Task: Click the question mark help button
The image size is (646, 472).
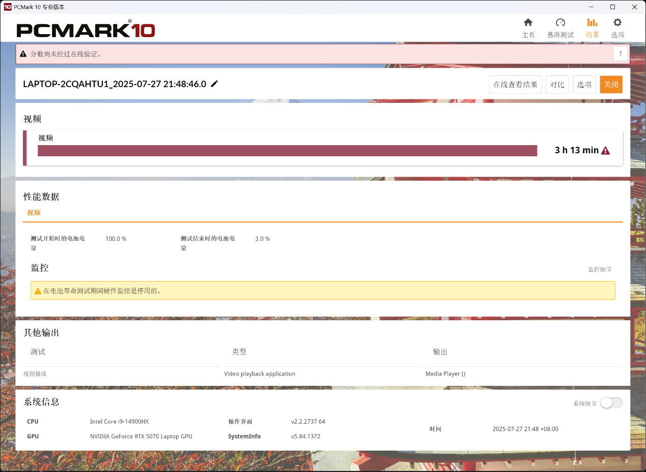Action: point(621,53)
